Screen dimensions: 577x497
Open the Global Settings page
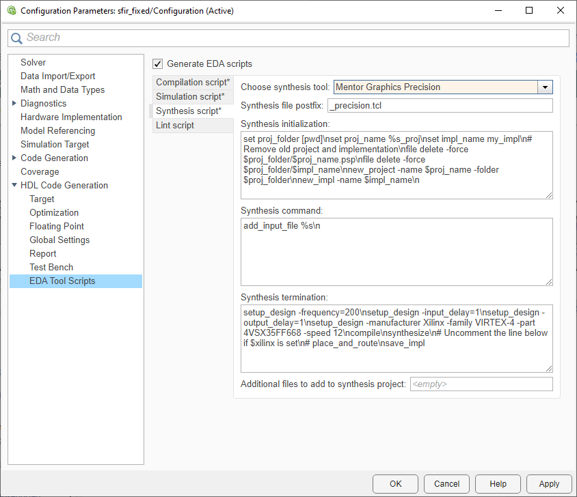pos(60,240)
